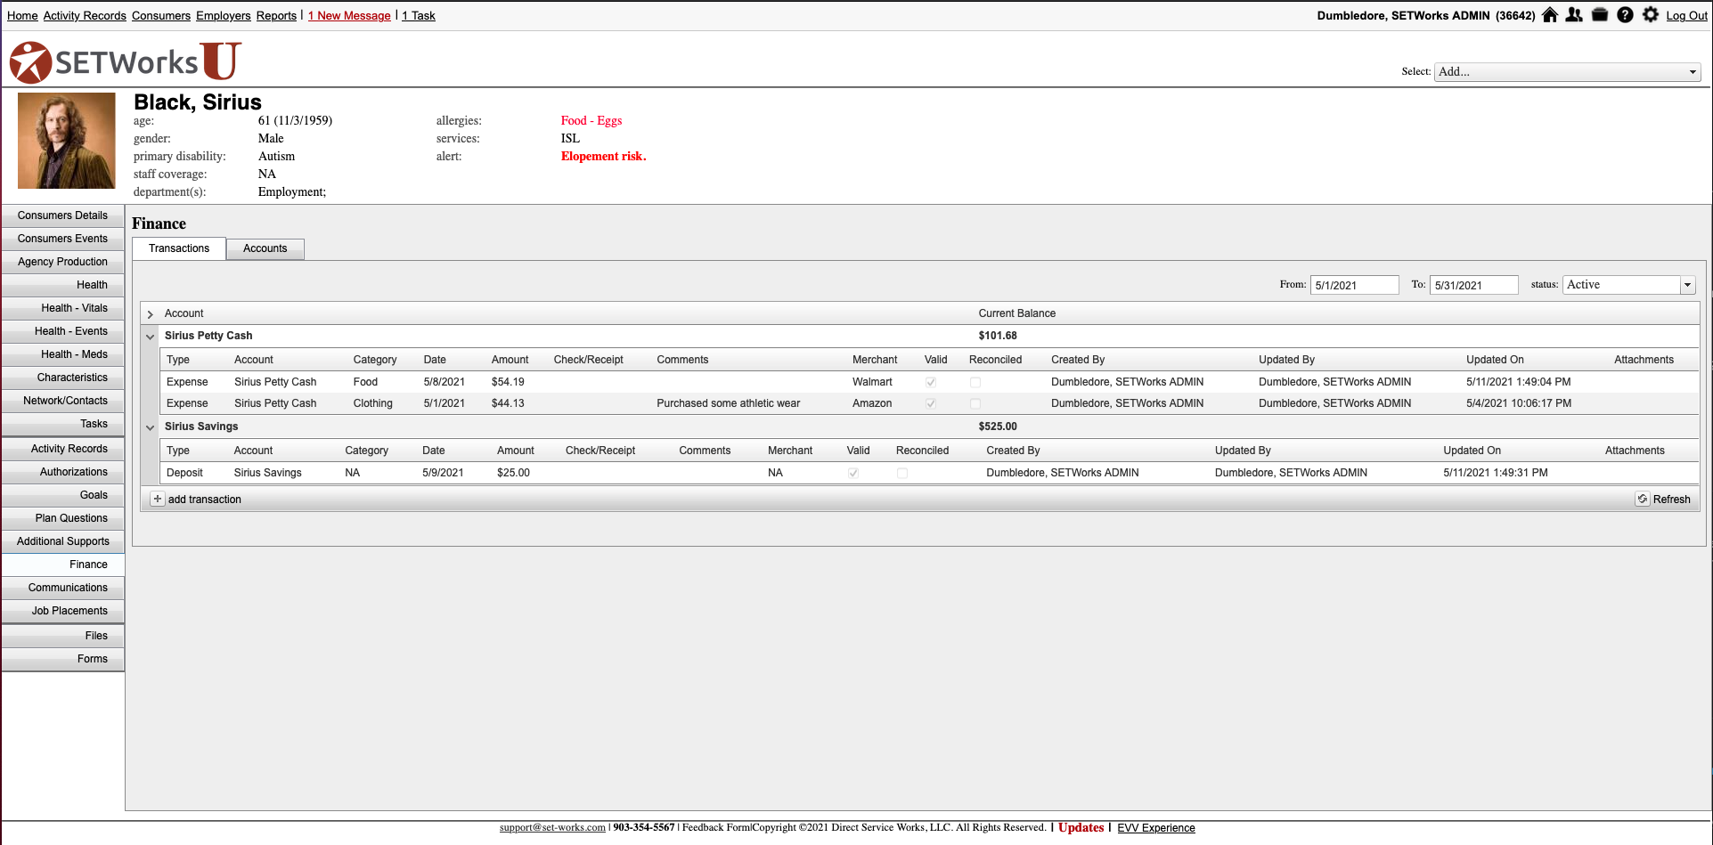
Task: Open Consumers Events in sidebar
Action: (63, 239)
